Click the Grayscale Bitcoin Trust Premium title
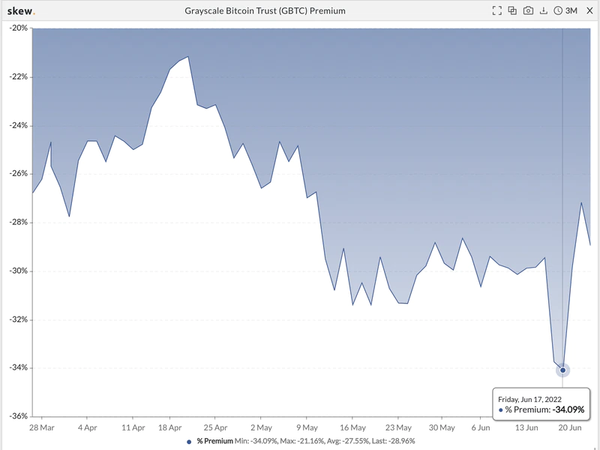600x450 pixels. tap(265, 10)
